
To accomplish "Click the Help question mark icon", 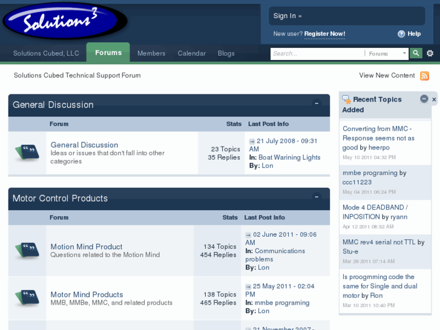I will [401, 34].
